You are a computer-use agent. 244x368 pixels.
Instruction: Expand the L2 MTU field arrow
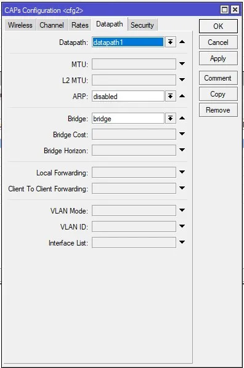pyautogui.click(x=182, y=79)
